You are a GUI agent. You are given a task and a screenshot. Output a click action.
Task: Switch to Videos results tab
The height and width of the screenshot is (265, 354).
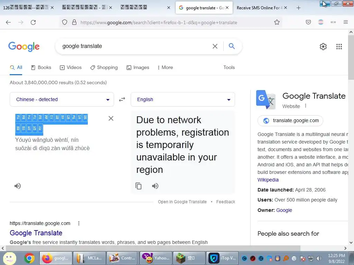tap(71, 67)
